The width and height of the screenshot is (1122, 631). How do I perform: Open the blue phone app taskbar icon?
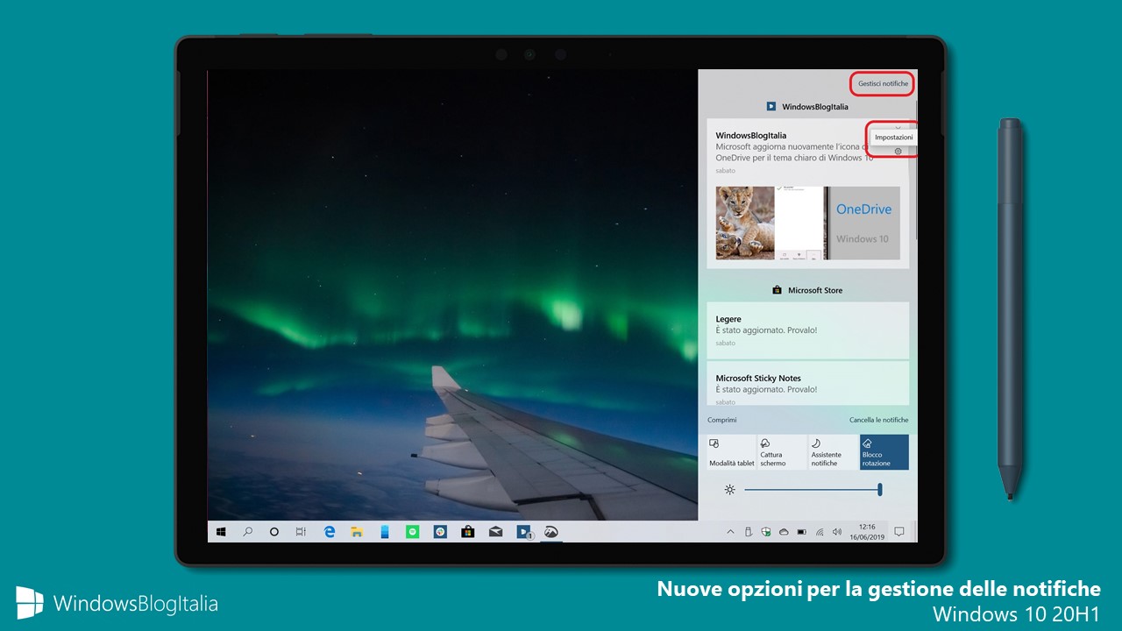(385, 531)
